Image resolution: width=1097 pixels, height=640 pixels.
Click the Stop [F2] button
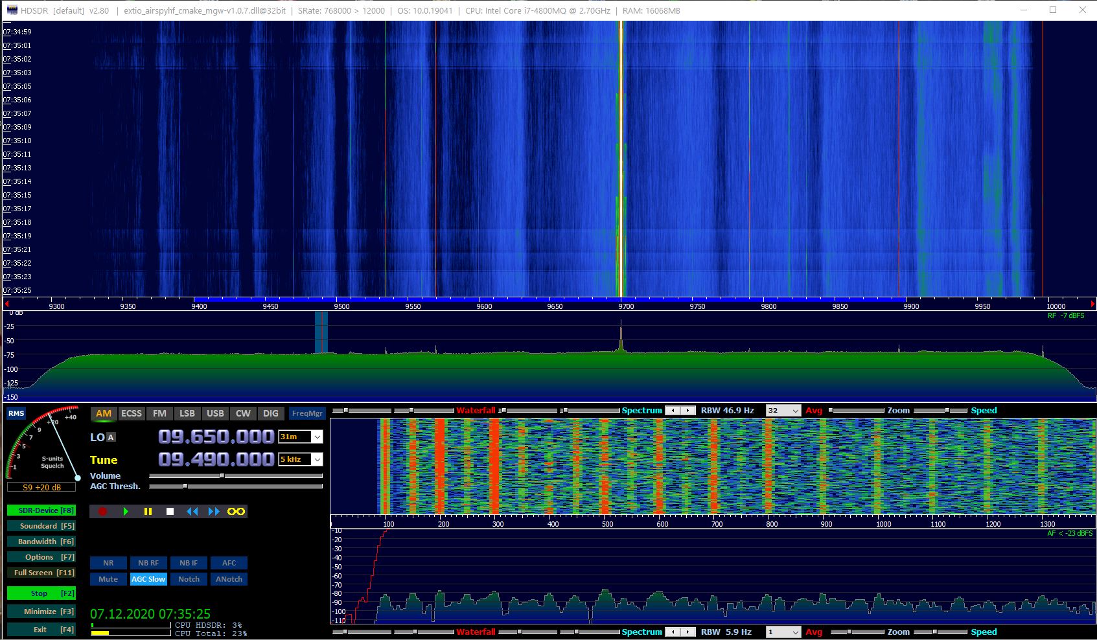pos(41,593)
